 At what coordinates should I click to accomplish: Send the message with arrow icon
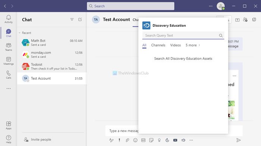click(239, 140)
